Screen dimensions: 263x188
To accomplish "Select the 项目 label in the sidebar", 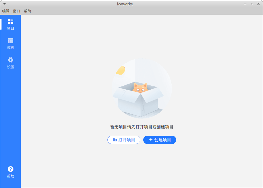I will tap(11, 28).
